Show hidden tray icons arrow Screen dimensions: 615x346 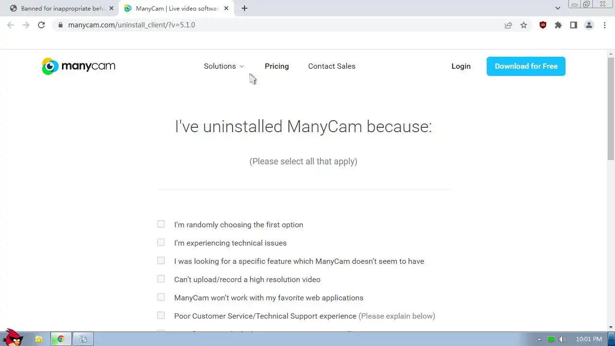[x=539, y=339]
